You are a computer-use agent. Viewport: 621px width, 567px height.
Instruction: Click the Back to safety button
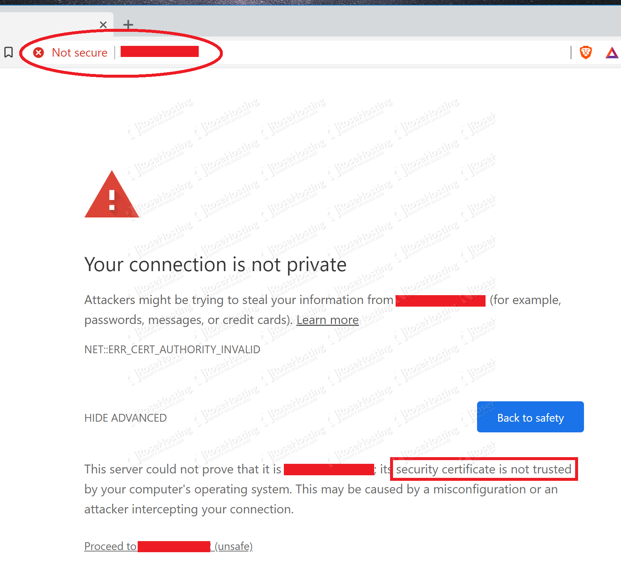click(530, 417)
